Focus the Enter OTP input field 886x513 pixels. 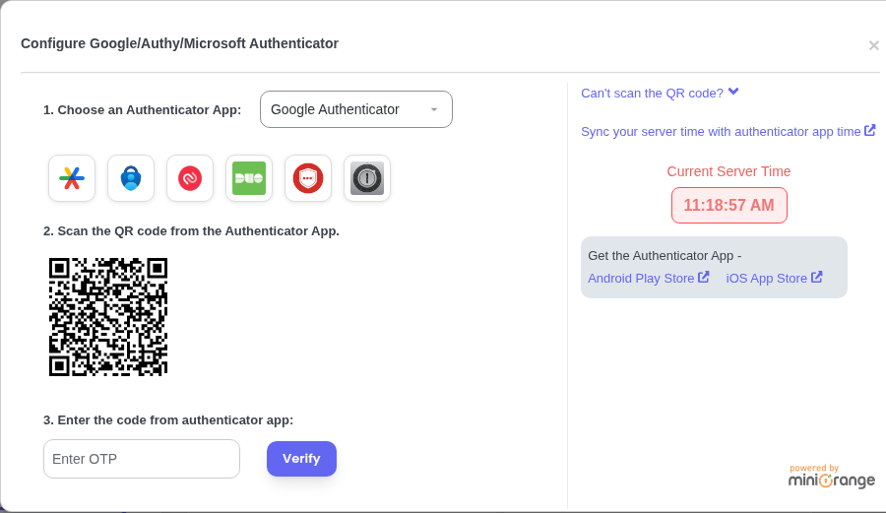pos(142,459)
